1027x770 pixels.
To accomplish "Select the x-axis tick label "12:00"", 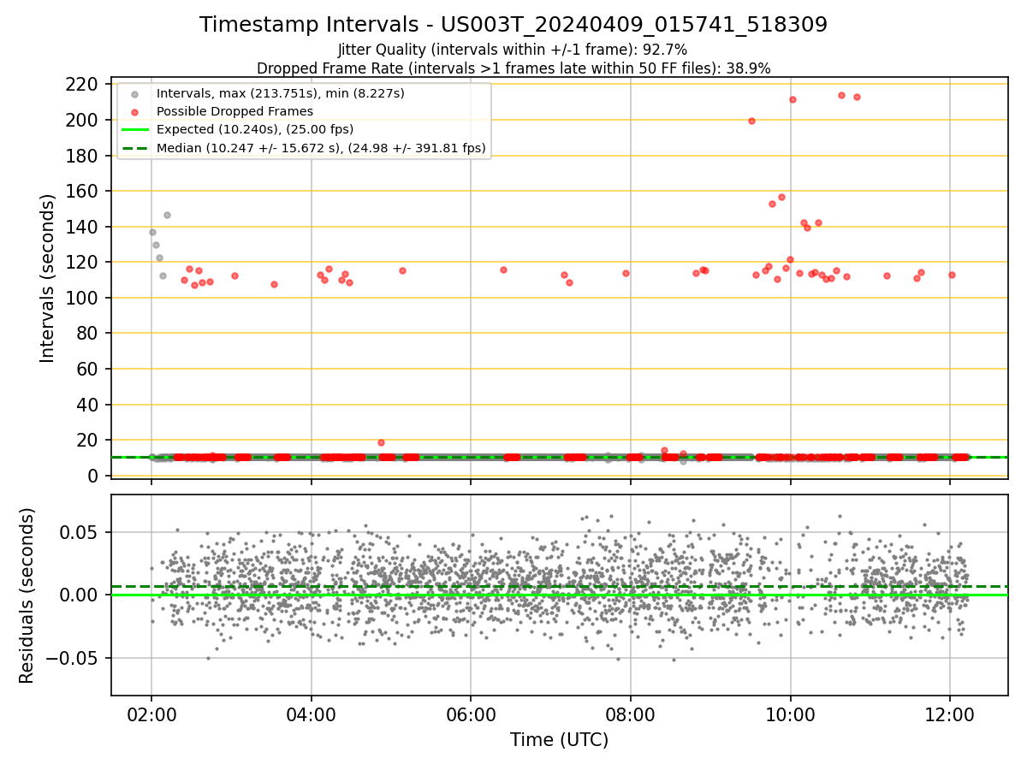I will tap(950, 715).
